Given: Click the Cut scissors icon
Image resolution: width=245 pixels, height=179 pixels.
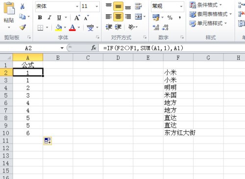Looking at the screenshot, I should [23, 6].
